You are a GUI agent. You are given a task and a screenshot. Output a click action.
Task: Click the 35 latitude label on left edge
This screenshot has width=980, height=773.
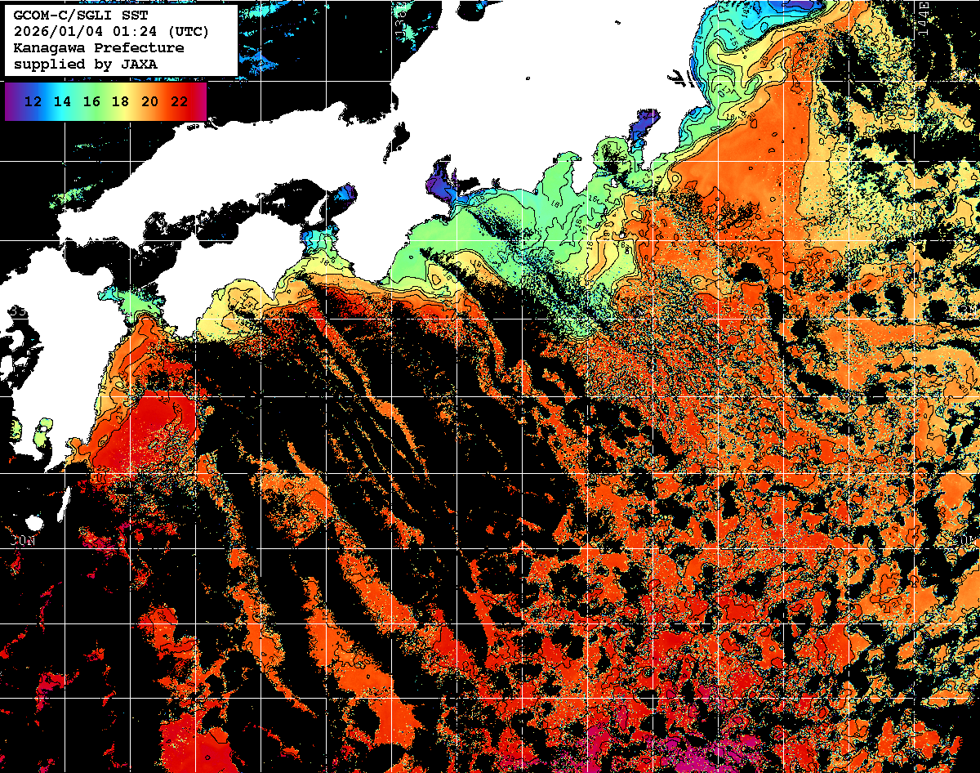17,312
